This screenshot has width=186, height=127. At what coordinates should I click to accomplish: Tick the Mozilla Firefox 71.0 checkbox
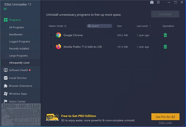[x=51, y=47]
